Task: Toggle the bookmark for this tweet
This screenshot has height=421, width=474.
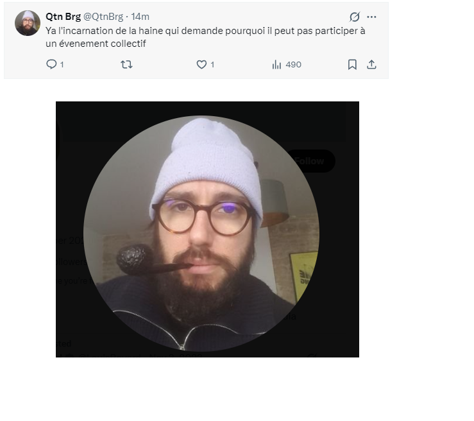Action: (352, 65)
